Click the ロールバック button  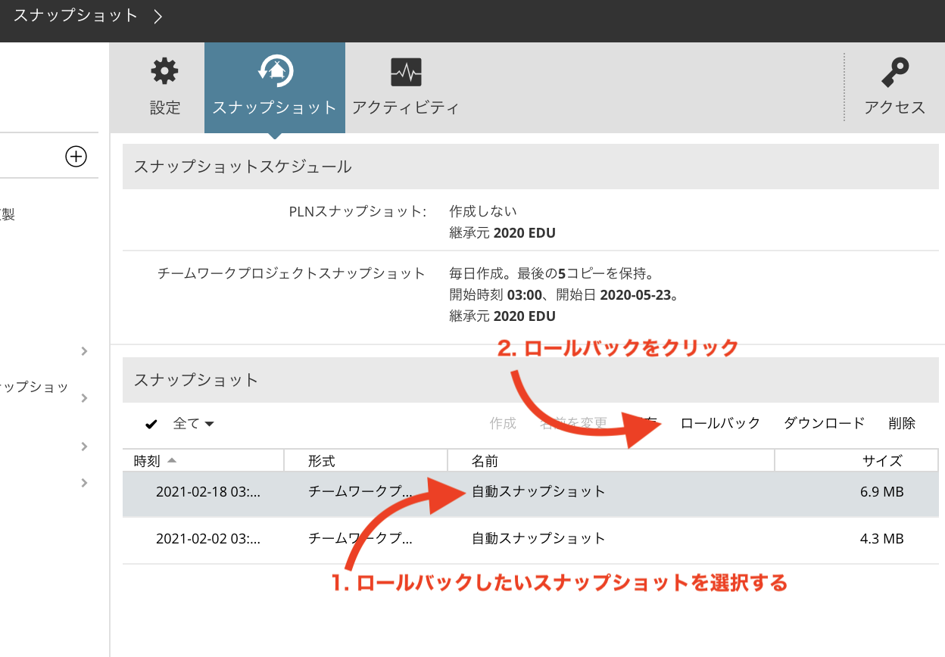(x=720, y=423)
